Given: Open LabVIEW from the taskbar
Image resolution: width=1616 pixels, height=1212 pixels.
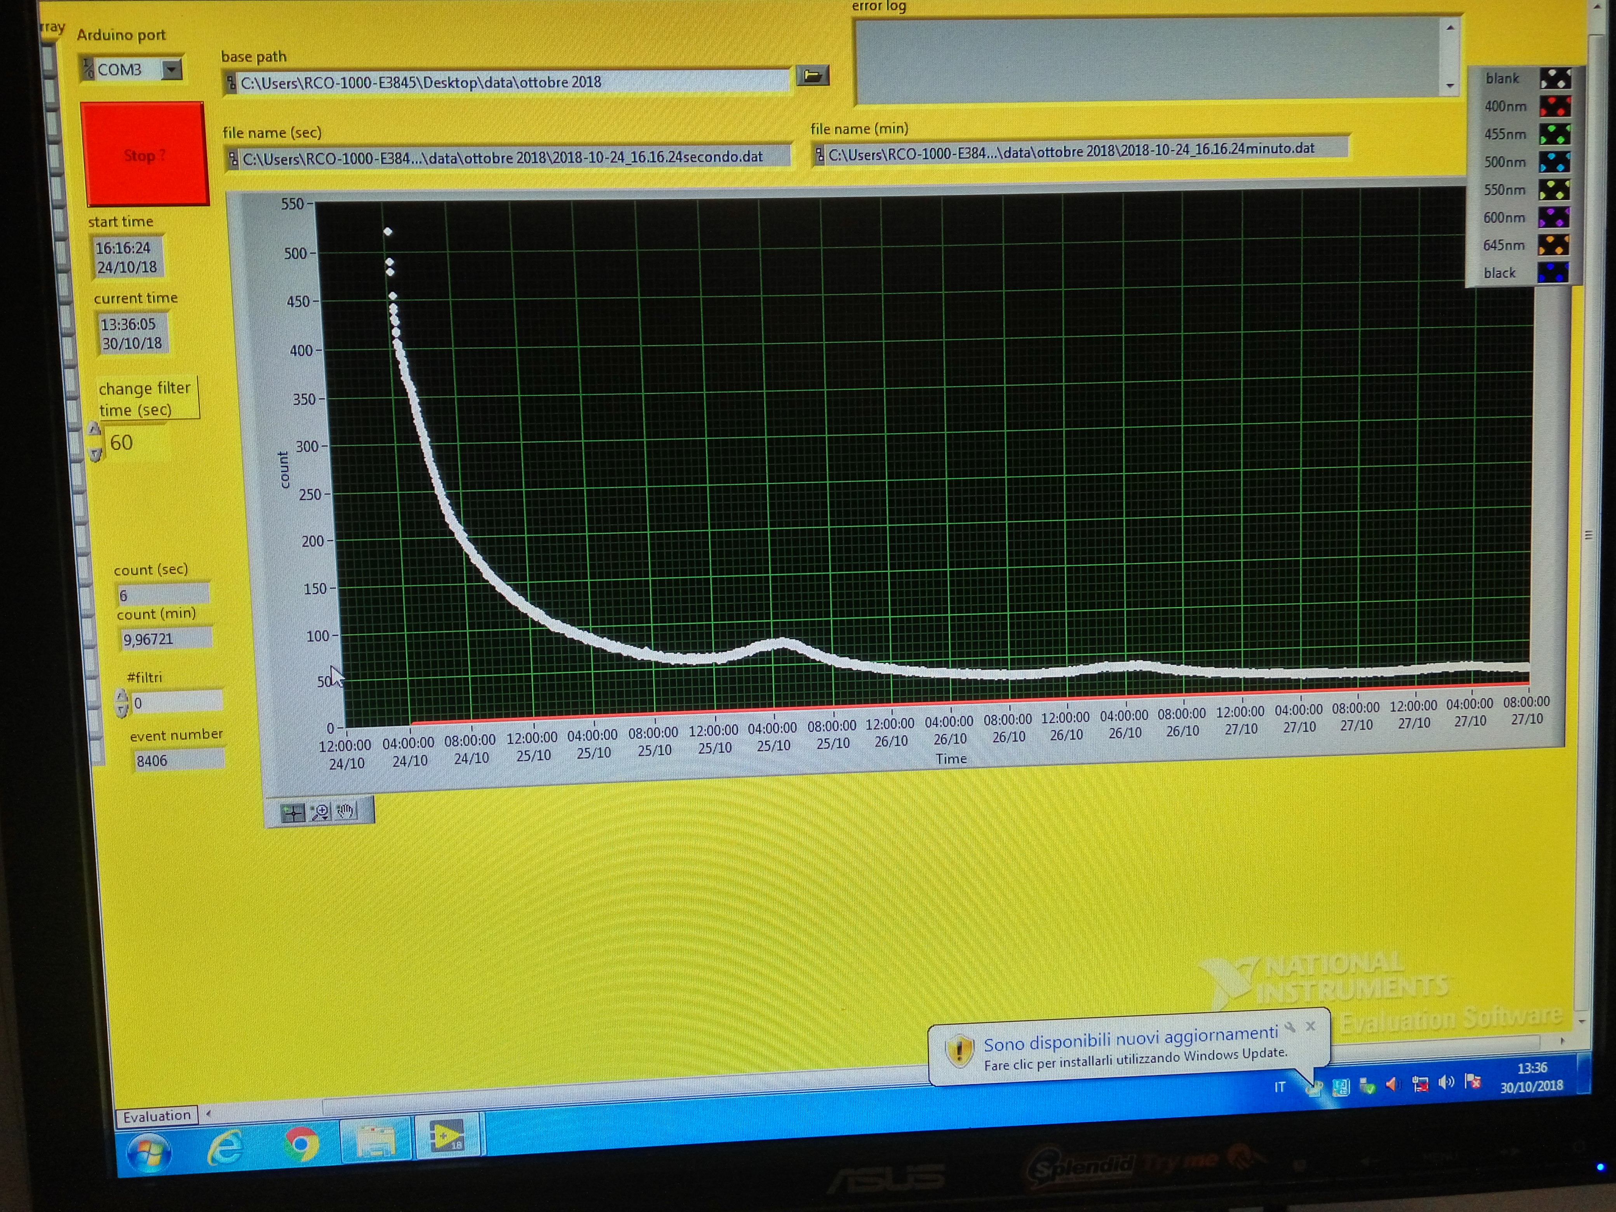Looking at the screenshot, I should tap(447, 1137).
